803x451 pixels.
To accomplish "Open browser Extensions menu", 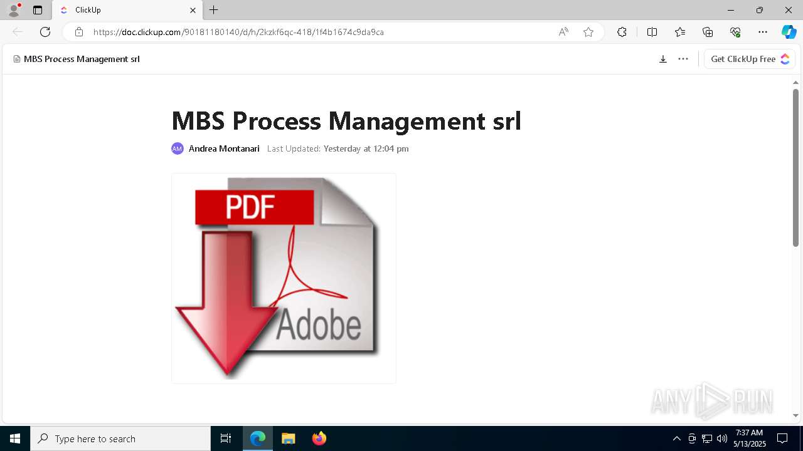I will coord(622,32).
